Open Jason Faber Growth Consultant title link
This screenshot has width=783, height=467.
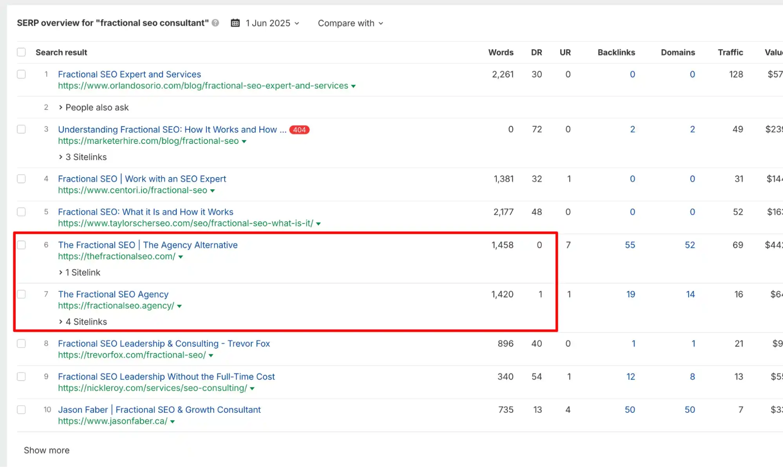(x=159, y=410)
